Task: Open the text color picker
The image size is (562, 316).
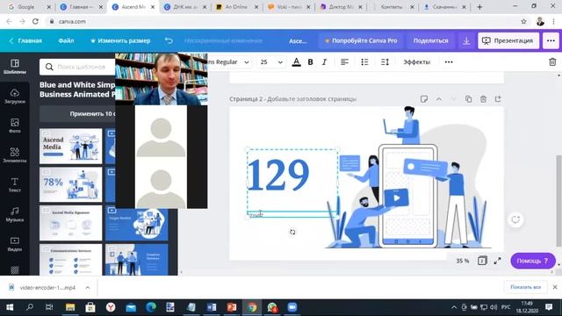Action: tap(296, 62)
